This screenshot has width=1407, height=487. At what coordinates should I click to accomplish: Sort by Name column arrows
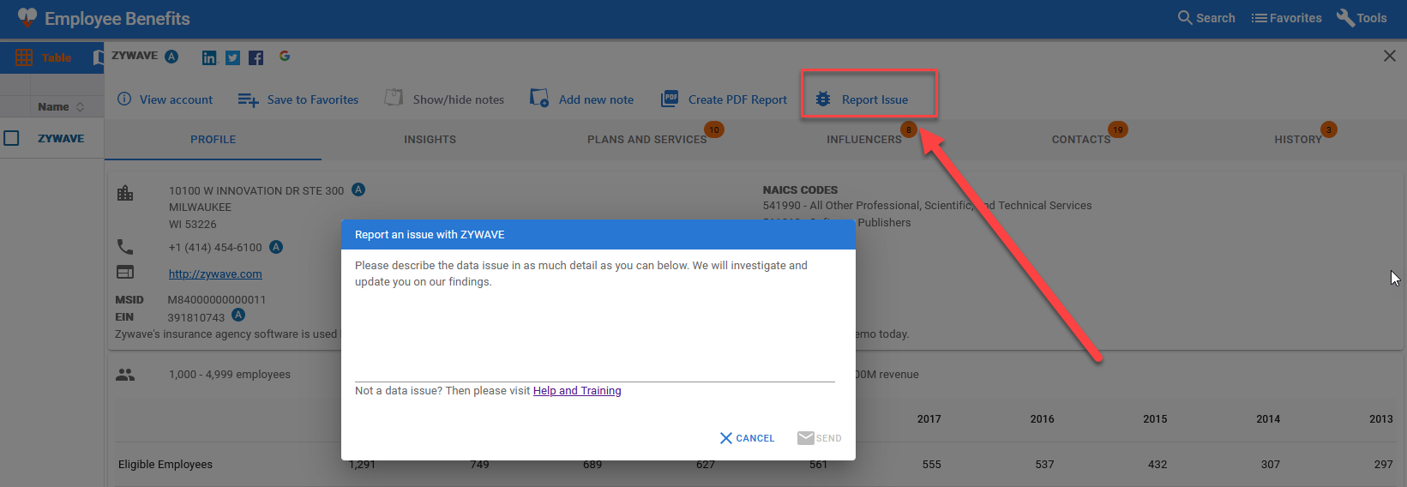point(81,107)
